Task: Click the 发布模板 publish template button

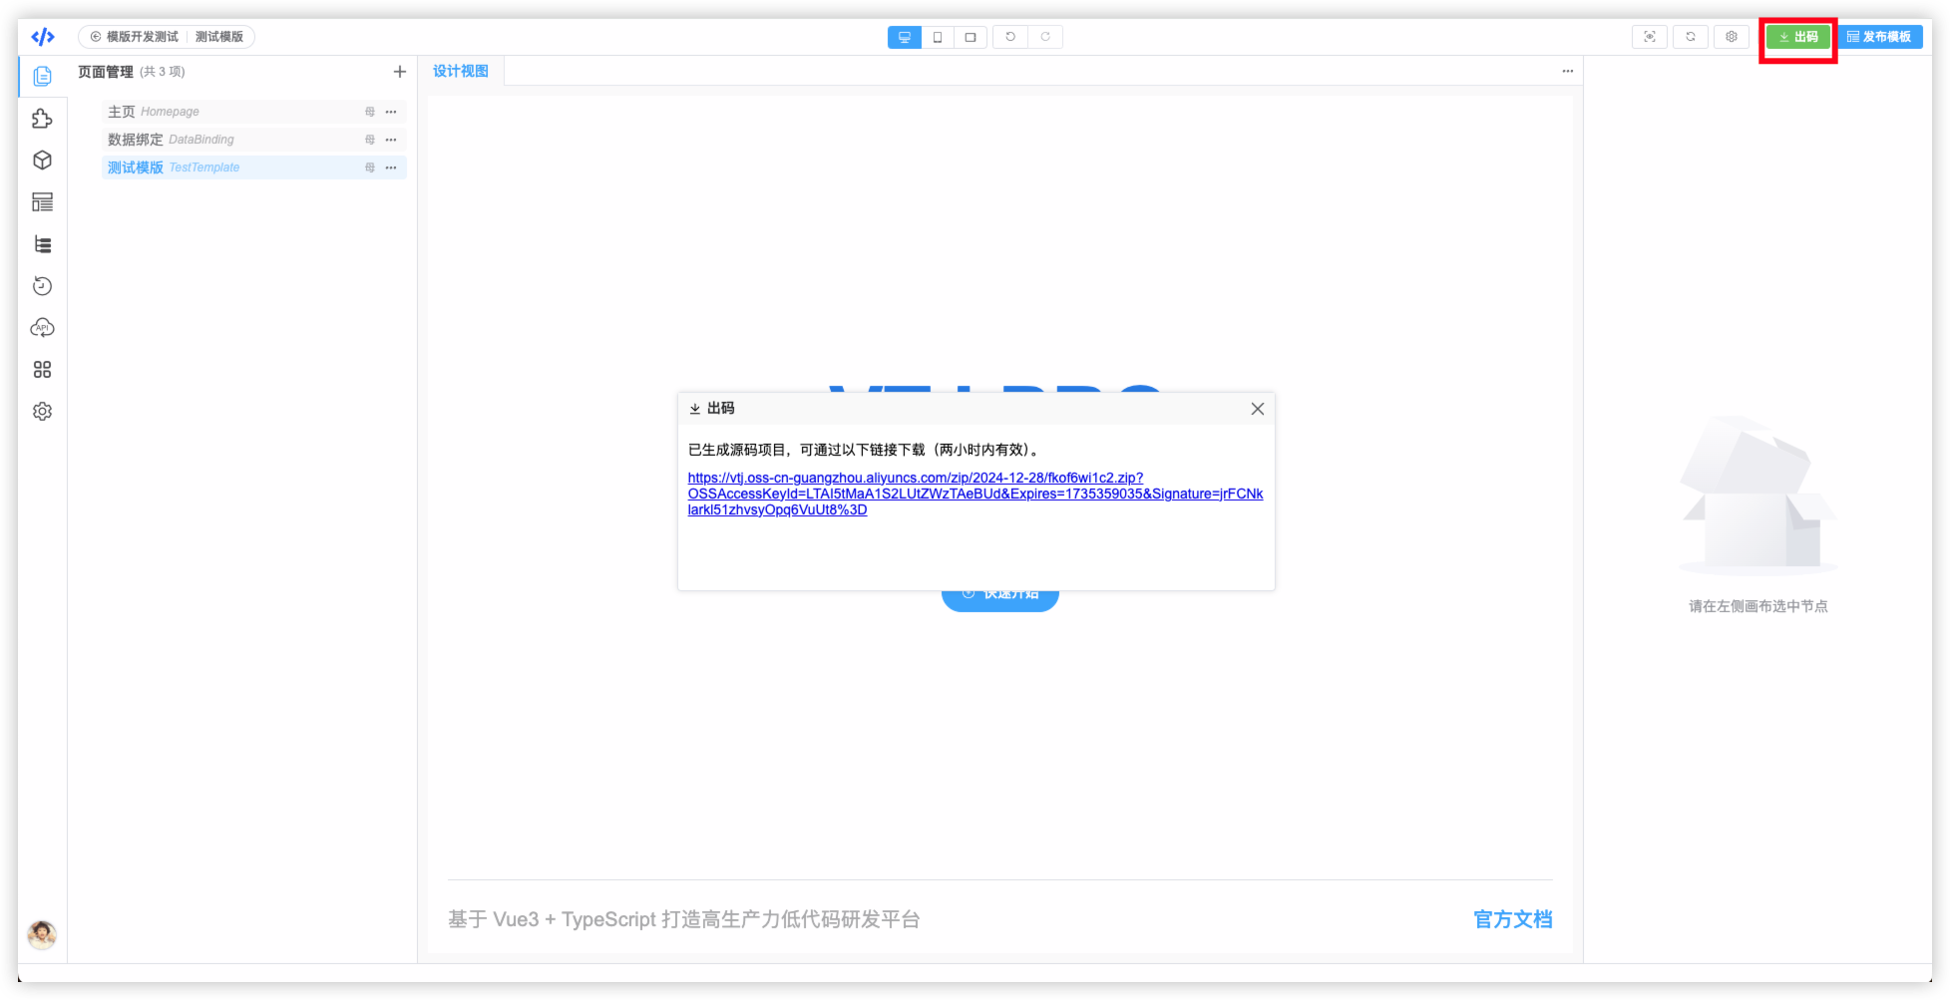Action: point(1879,37)
